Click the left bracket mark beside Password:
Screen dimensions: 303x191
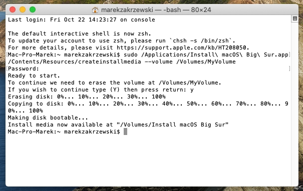click(x=7, y=68)
